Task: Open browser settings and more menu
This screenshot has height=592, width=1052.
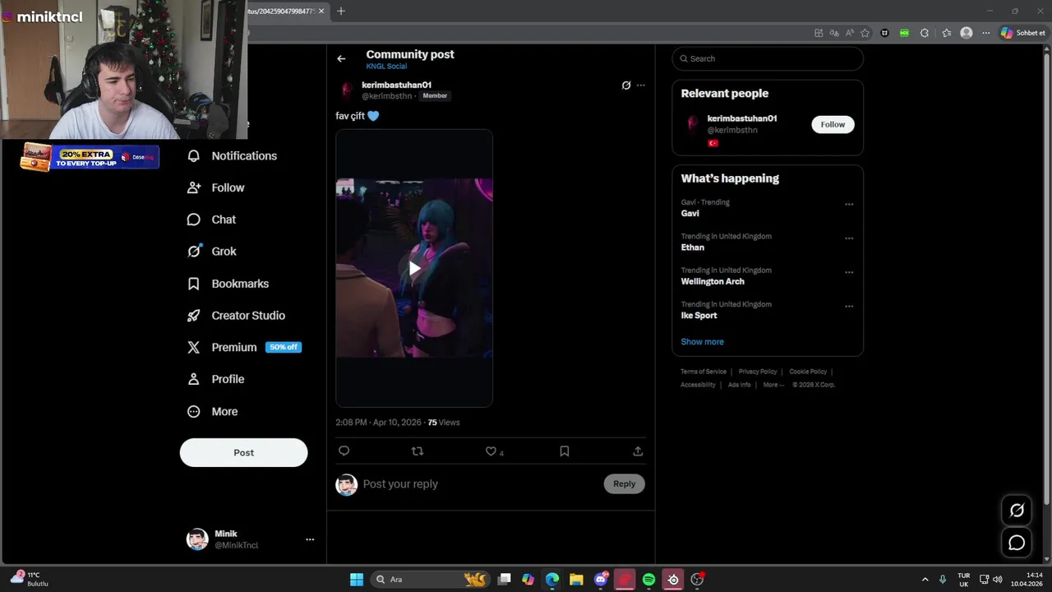Action: [986, 33]
